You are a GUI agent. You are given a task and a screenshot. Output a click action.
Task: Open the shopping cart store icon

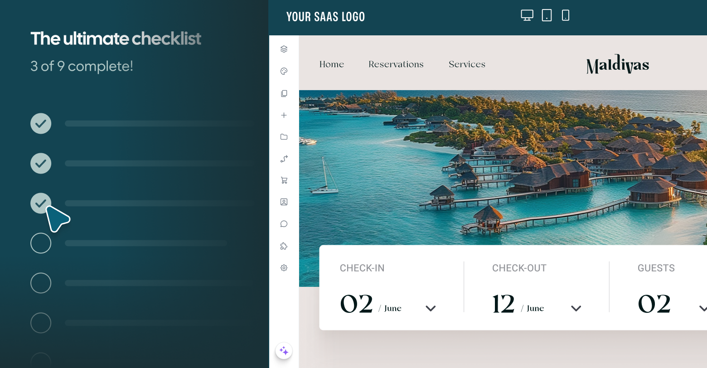[284, 180]
